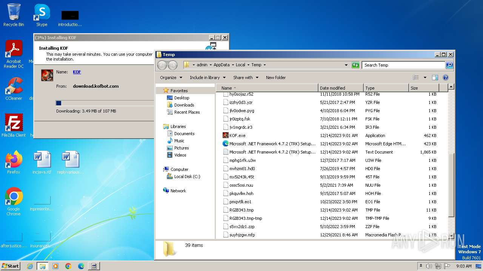
Task: Open the Share with dropdown
Action: click(246, 78)
